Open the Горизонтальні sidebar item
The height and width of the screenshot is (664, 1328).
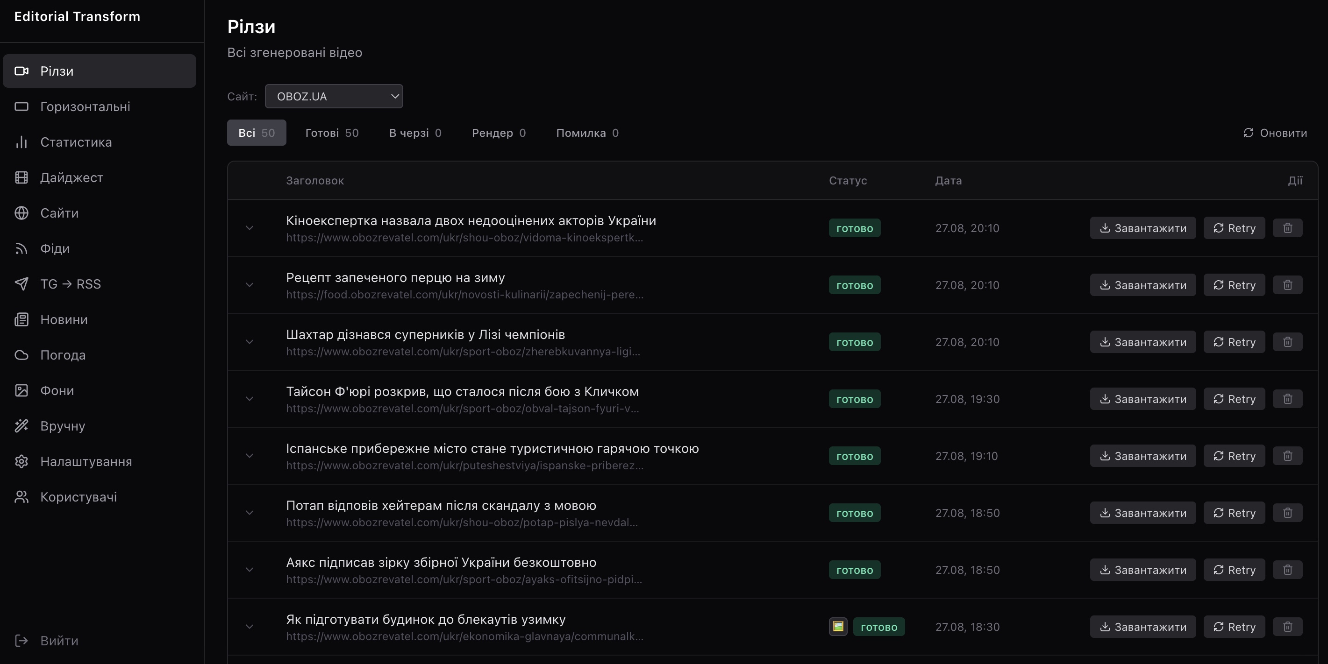pos(99,106)
